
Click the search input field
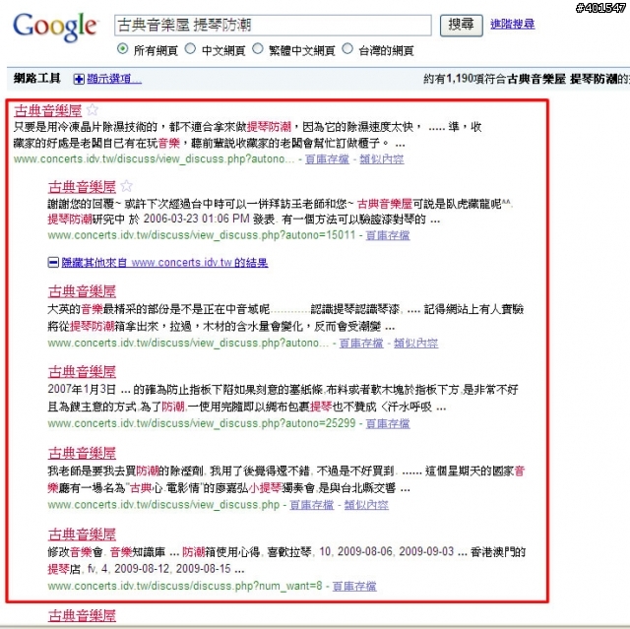(x=274, y=26)
